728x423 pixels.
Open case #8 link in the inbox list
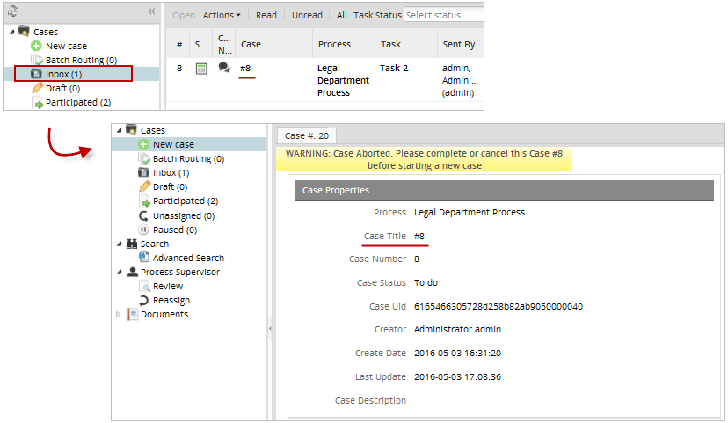point(246,69)
